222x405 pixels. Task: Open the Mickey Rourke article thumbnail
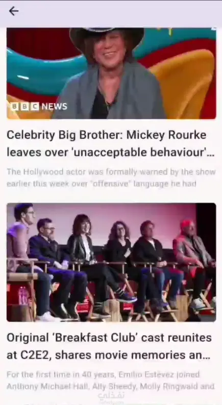click(x=111, y=73)
